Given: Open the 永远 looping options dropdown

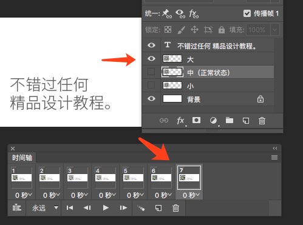Looking at the screenshot, I should (45, 208).
